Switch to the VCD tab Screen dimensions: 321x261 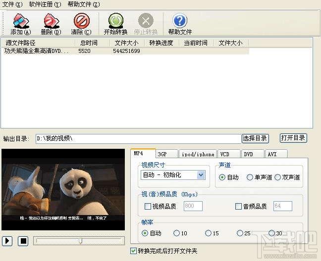229,154
